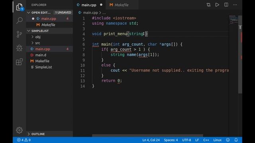Open the Search view icon
255x143 pixels.
[x=20, y=20]
